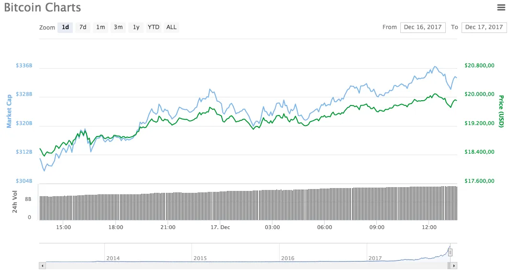Select the 3m zoom button
Viewport: 519px width, 273px height.
coord(118,27)
